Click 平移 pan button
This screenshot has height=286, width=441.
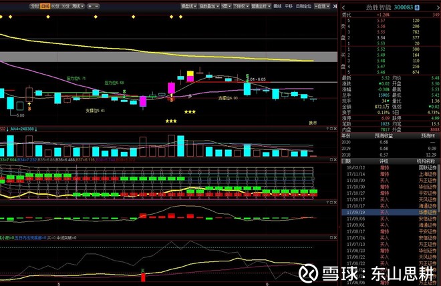(289, 6)
